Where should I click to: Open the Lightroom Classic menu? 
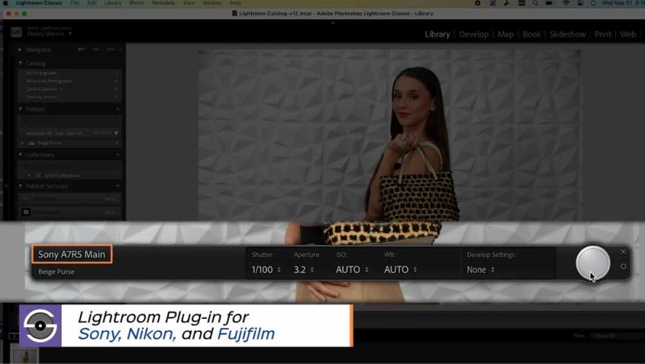click(39, 3)
